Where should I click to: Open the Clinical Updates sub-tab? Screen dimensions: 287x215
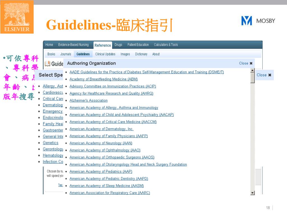(x=105, y=54)
